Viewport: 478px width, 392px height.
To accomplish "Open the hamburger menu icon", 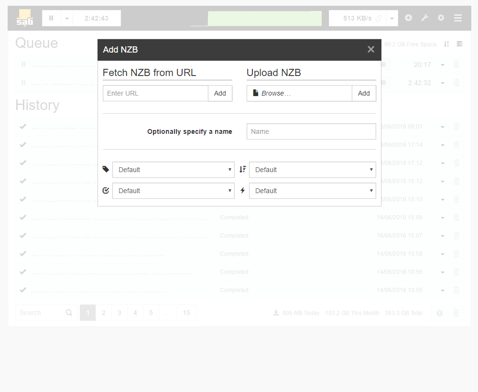I will (457, 18).
